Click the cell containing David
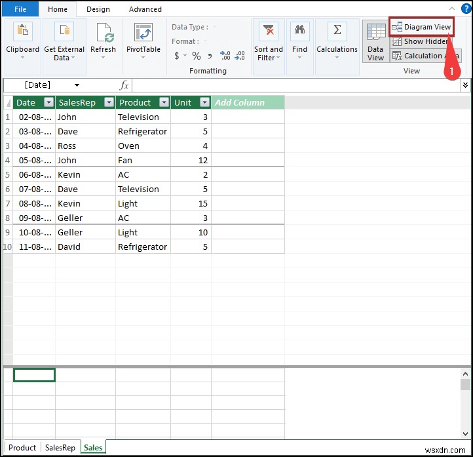 pos(85,247)
